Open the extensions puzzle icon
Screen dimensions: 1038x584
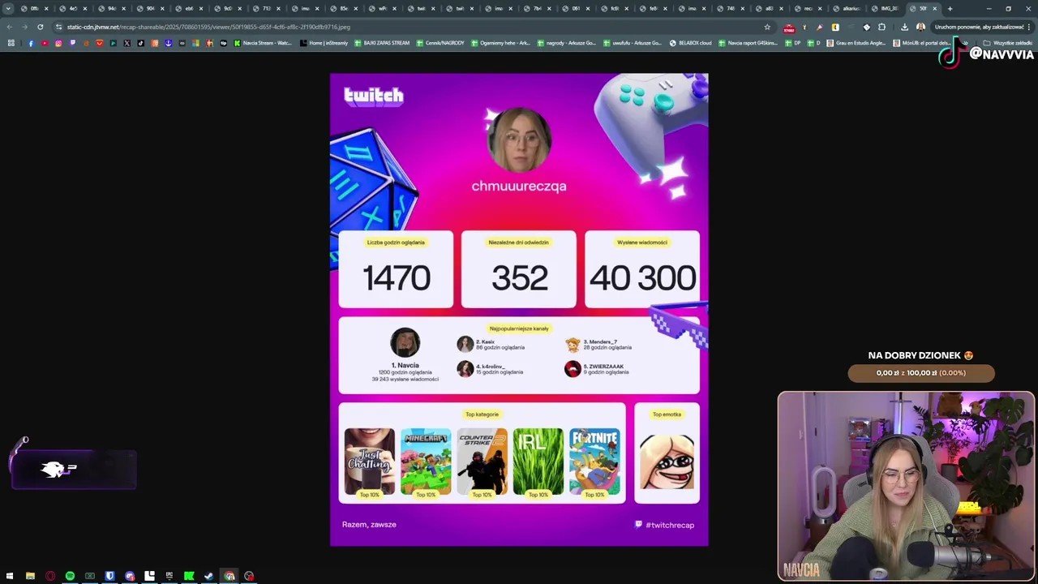point(881,27)
